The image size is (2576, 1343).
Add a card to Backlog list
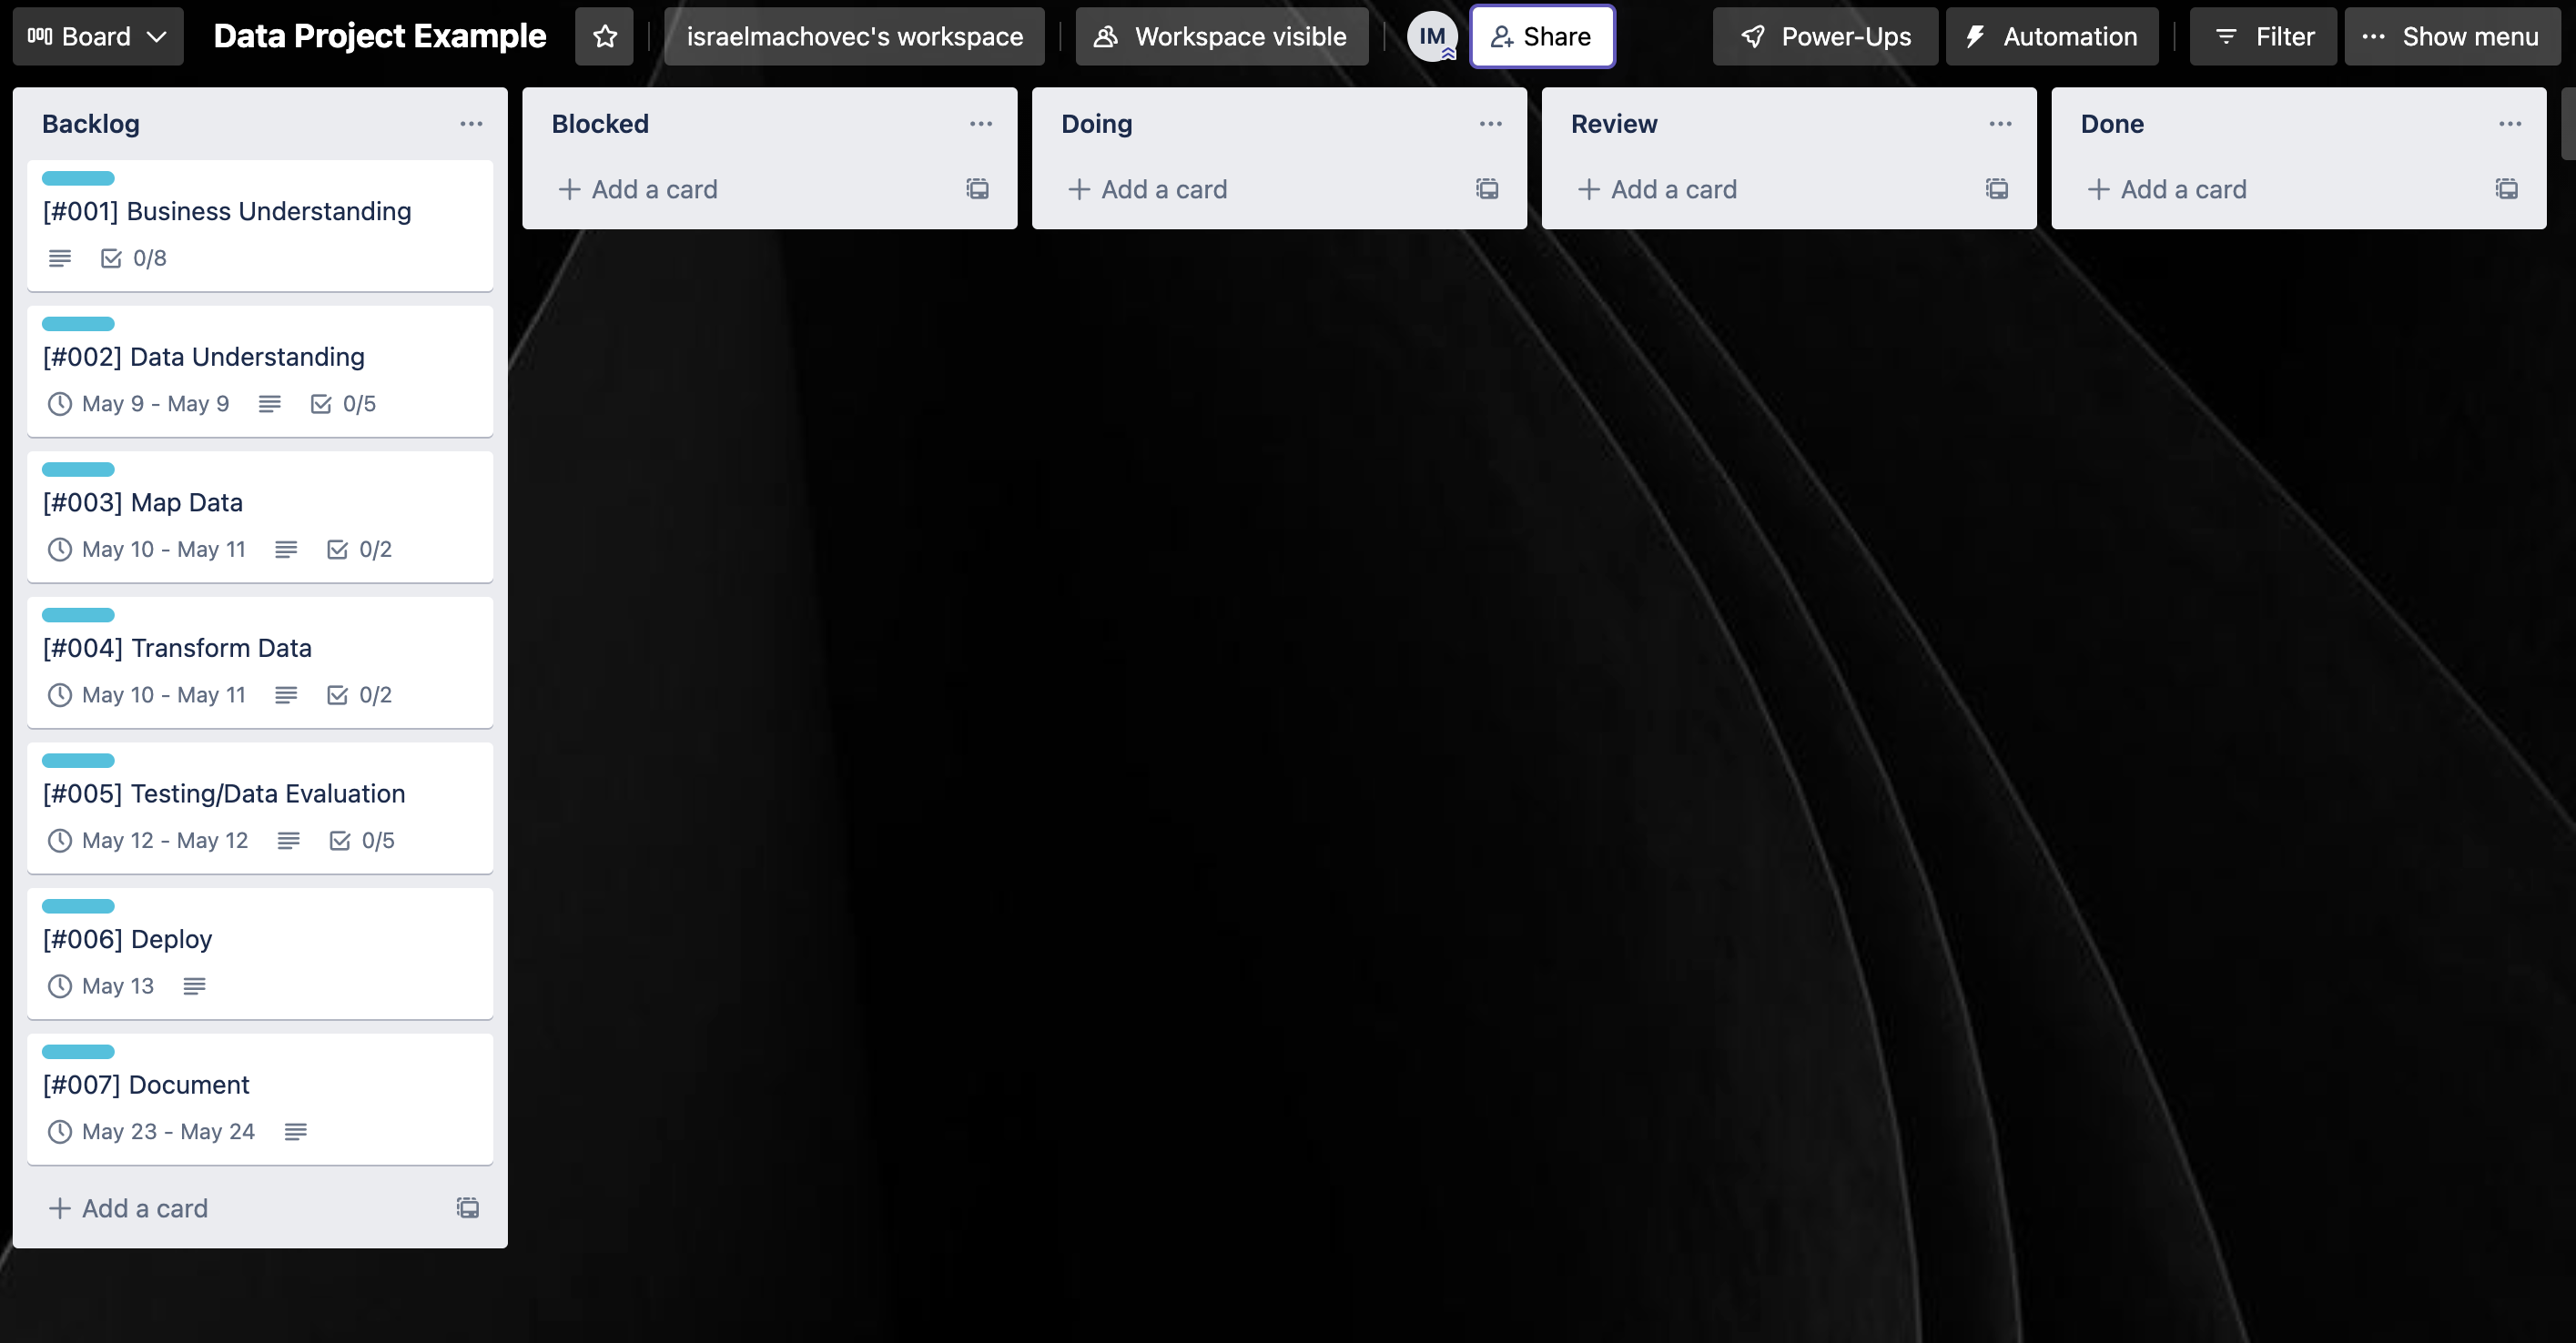(235, 1208)
